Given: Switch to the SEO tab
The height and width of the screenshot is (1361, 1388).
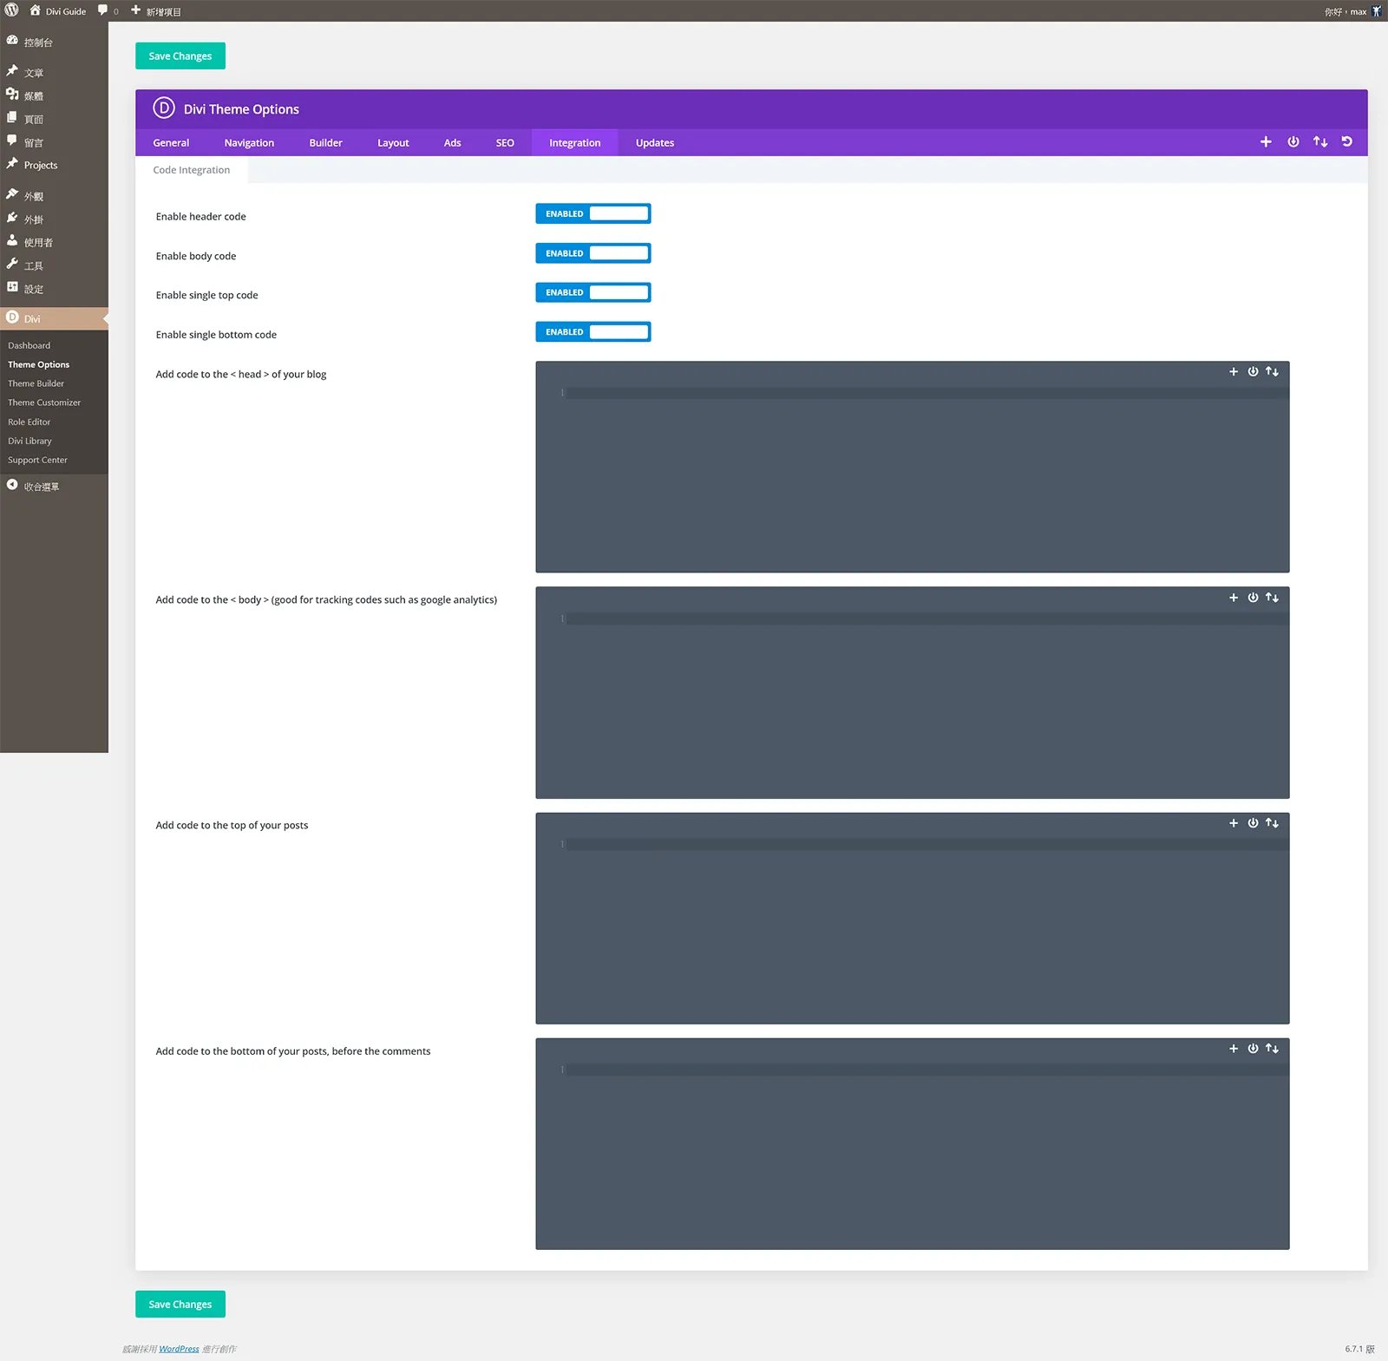Looking at the screenshot, I should [505, 143].
